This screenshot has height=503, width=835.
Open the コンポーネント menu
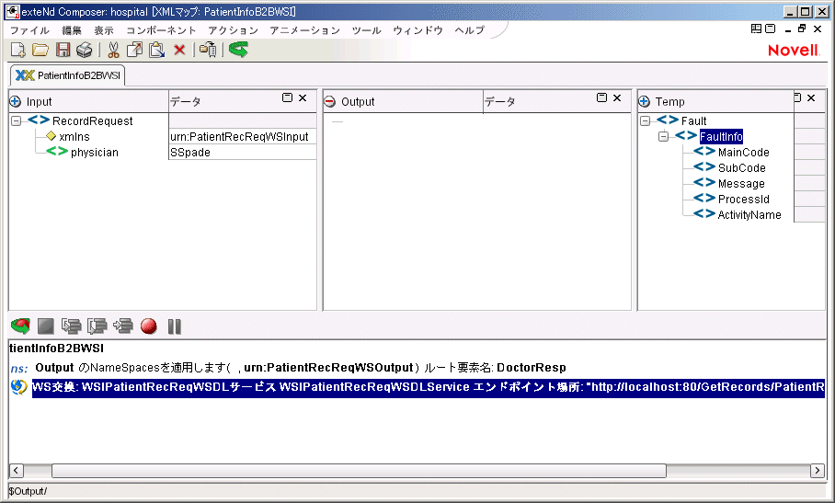(x=161, y=30)
